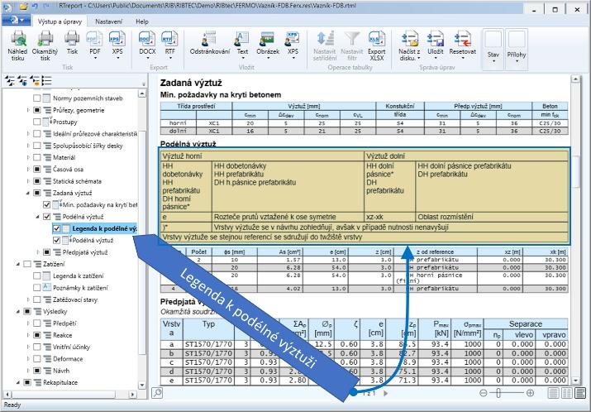The width and height of the screenshot is (591, 412).
Task: Click the Tisk printer icon
Action: click(72, 39)
